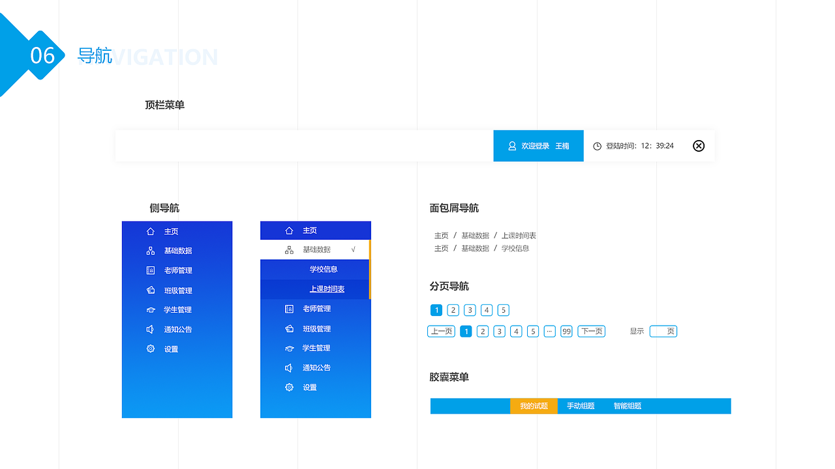This screenshot has width=835, height=469.
Task: Select page 5 in the short pagination row
Action: click(x=503, y=310)
